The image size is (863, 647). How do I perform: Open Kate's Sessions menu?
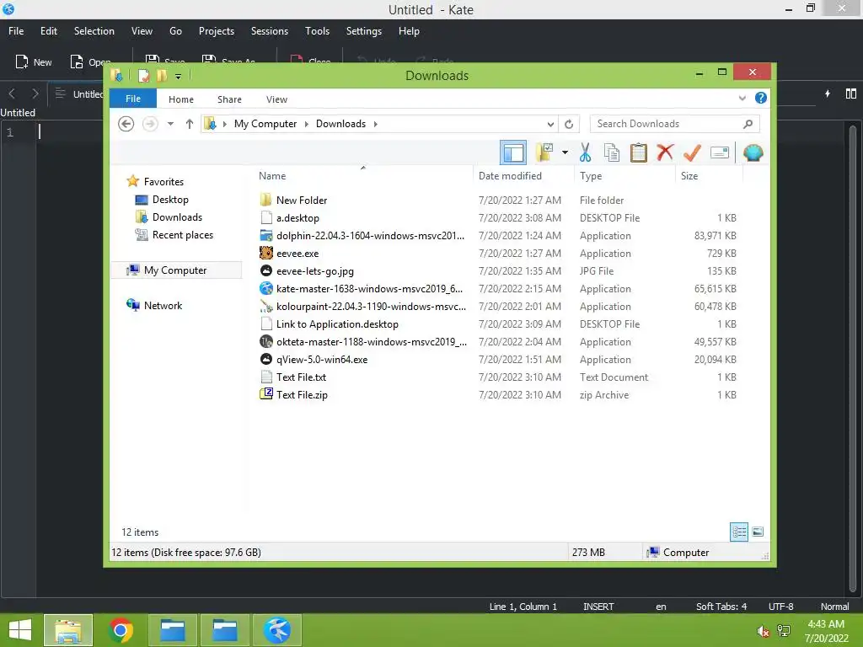coord(269,31)
